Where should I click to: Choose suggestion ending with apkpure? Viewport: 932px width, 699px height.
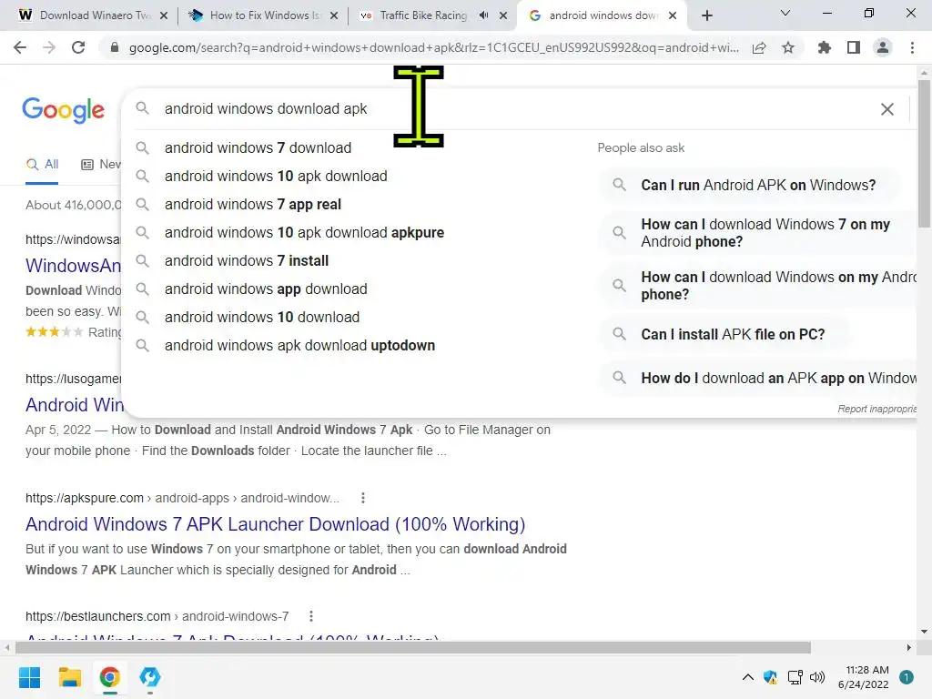coord(304,232)
